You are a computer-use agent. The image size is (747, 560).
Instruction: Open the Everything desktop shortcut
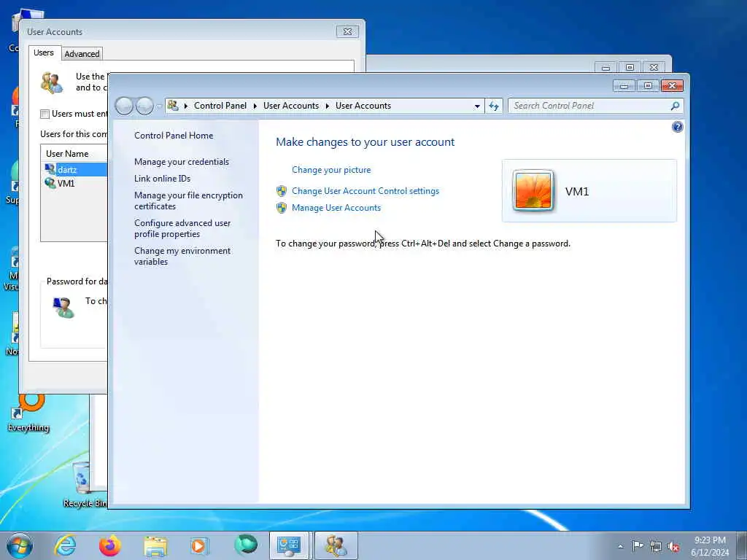pos(28,413)
